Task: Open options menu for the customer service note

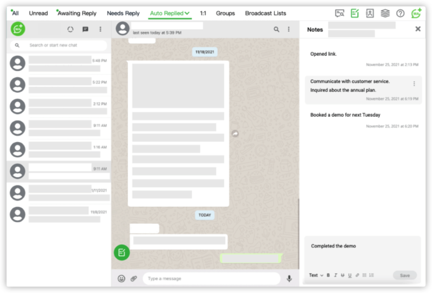Action: 414,84
